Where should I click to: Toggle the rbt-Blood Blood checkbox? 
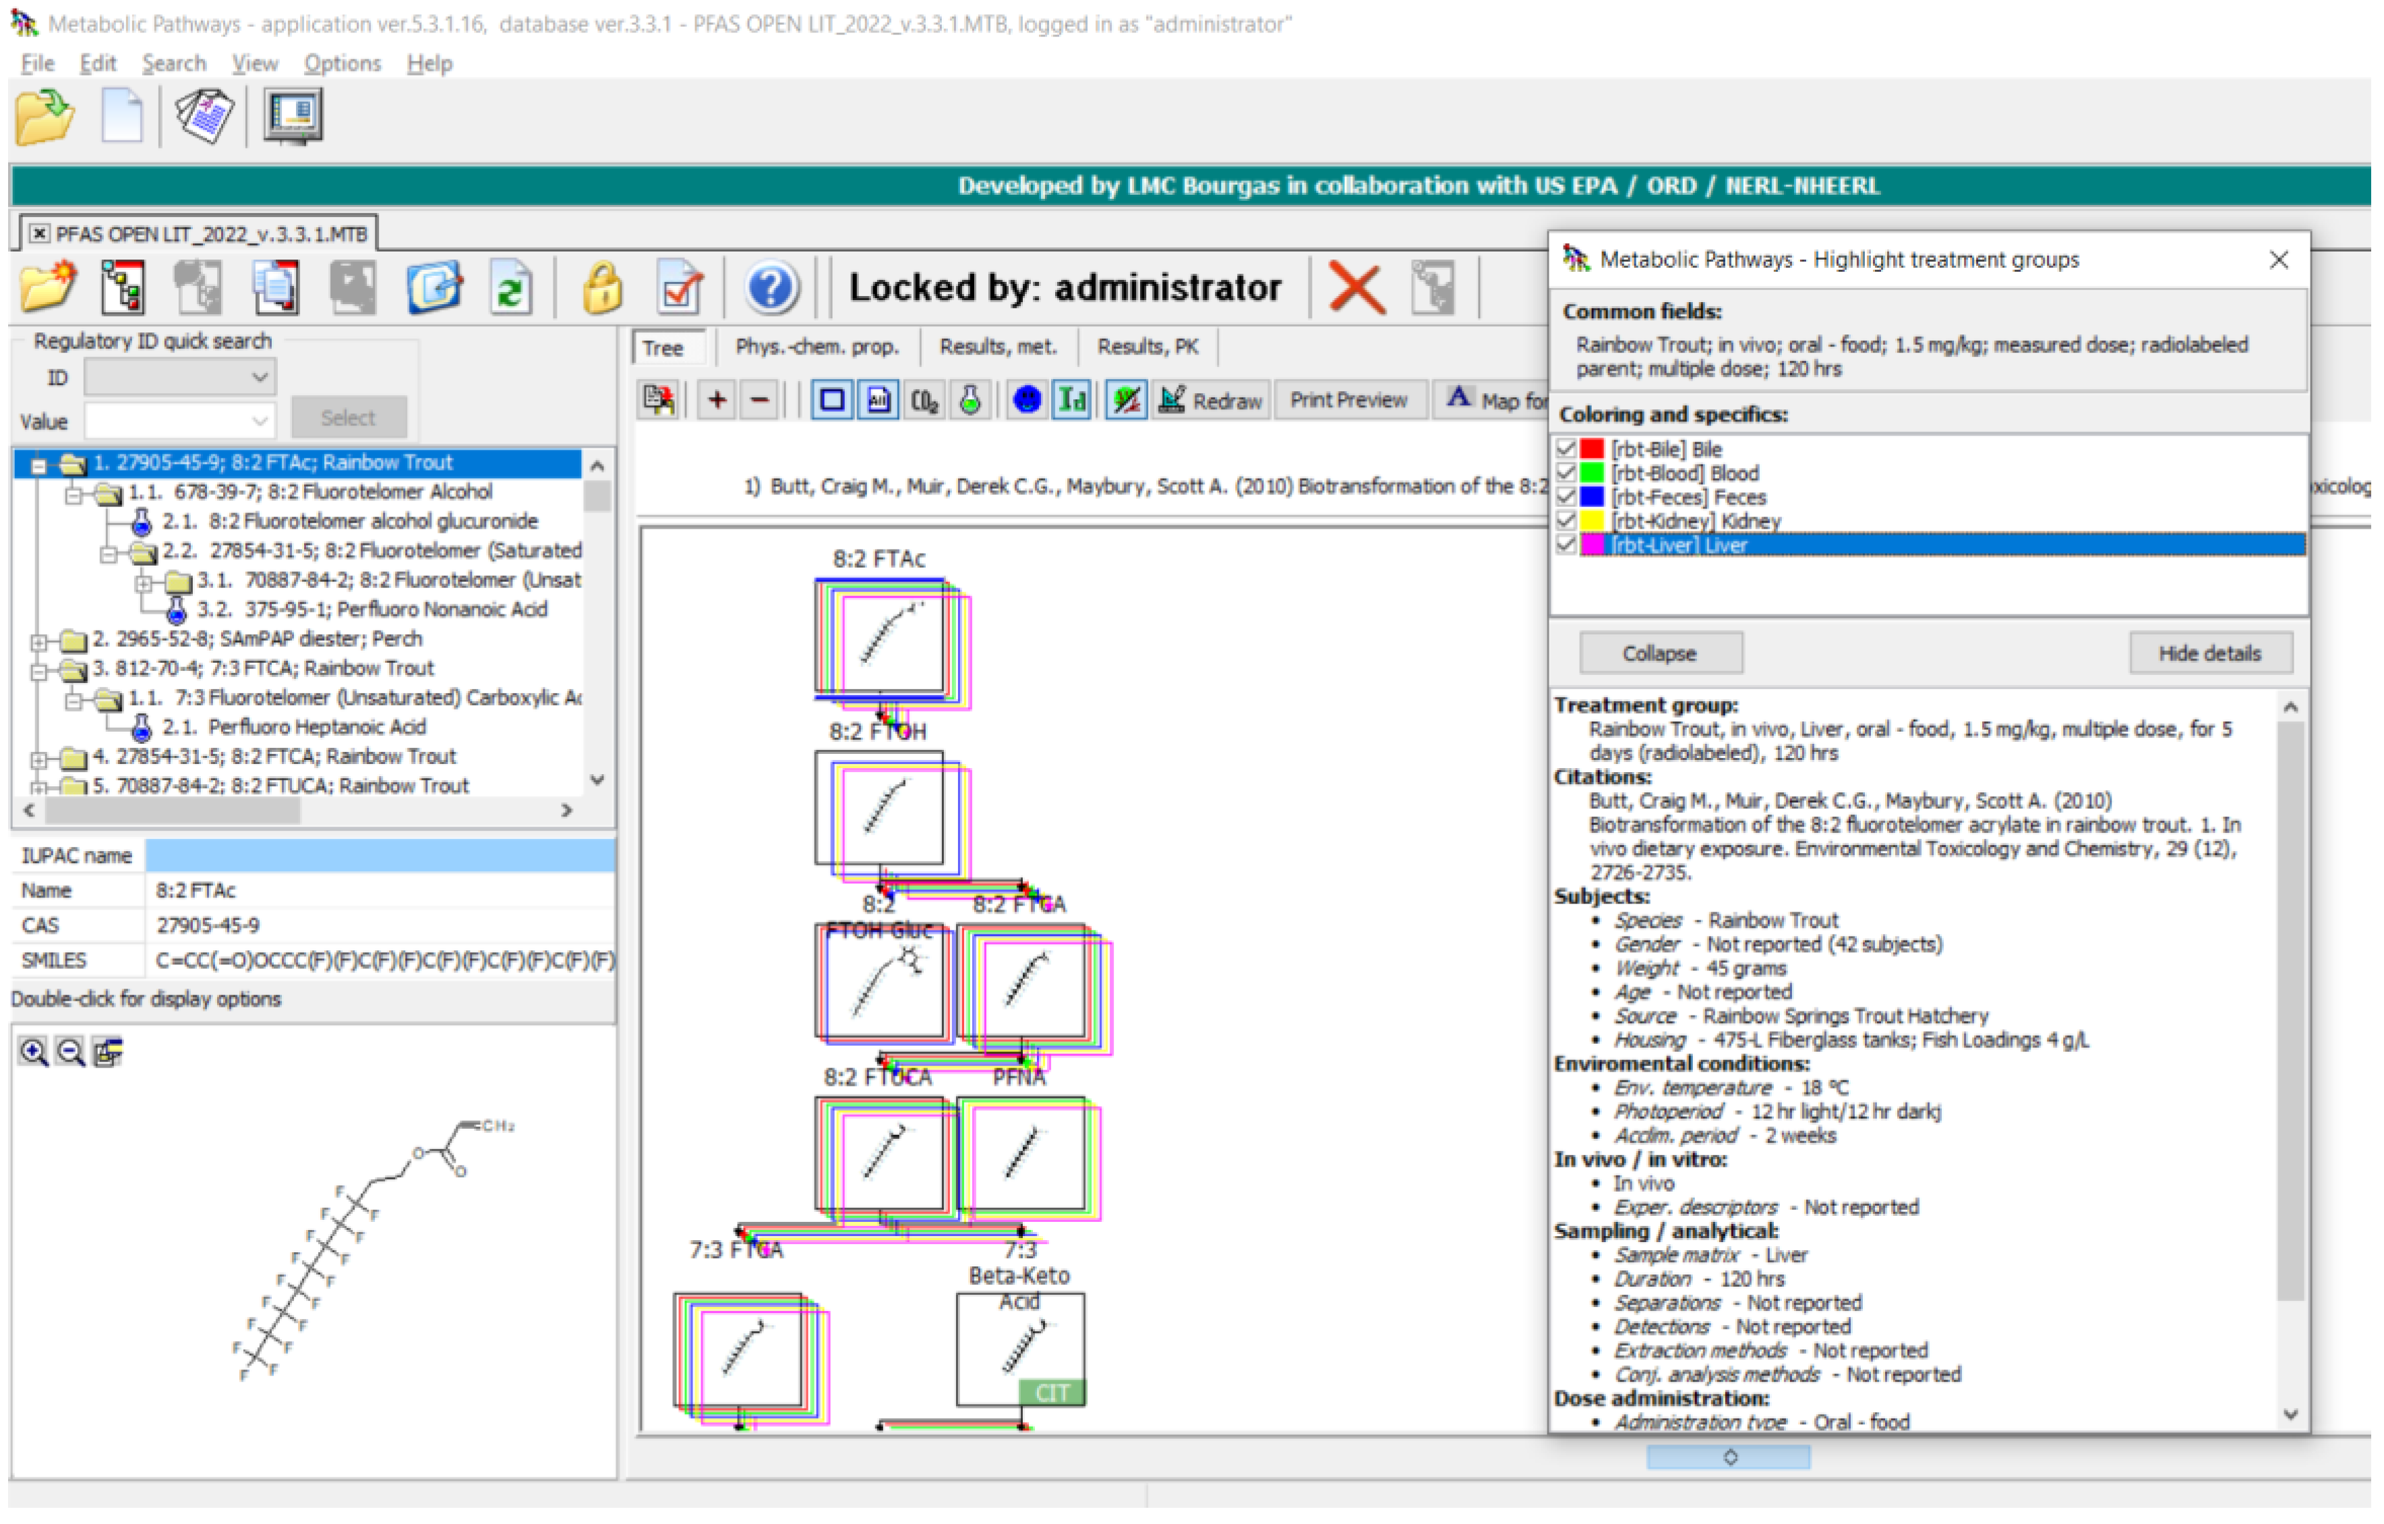coord(1566,473)
